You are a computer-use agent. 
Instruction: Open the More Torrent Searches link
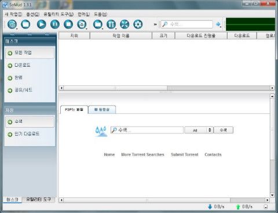click(x=142, y=154)
